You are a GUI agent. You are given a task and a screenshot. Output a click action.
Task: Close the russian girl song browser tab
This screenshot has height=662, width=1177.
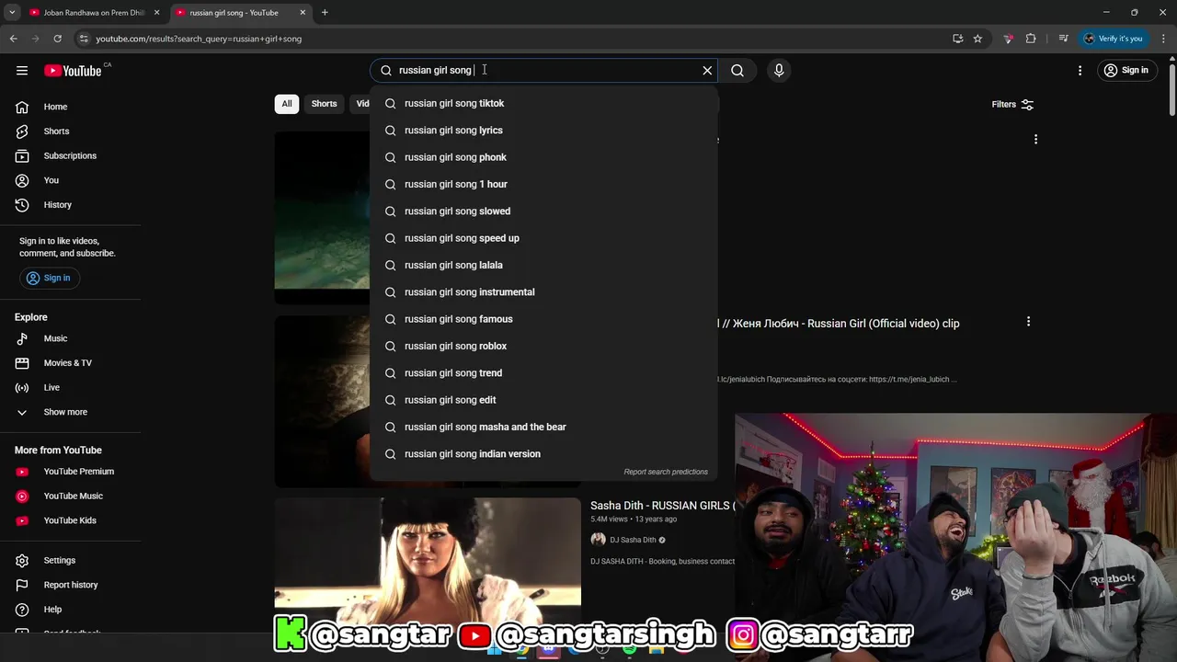click(x=303, y=13)
